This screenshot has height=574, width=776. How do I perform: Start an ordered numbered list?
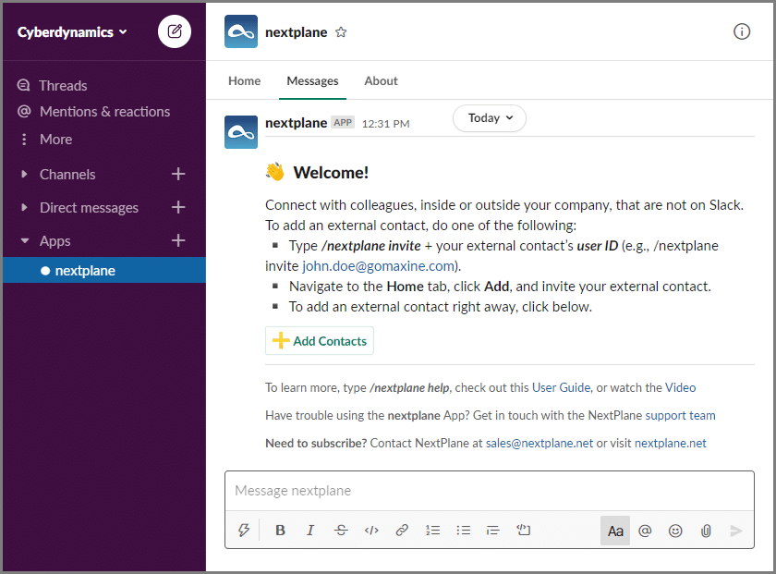pos(432,531)
